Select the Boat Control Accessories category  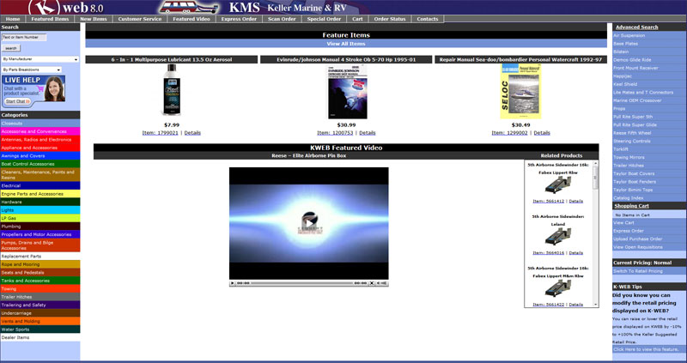(40, 164)
